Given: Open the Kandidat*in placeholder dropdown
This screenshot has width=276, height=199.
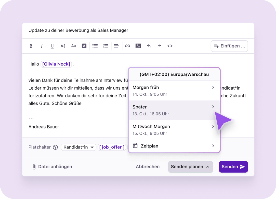Looking at the screenshot, I should point(78,147).
